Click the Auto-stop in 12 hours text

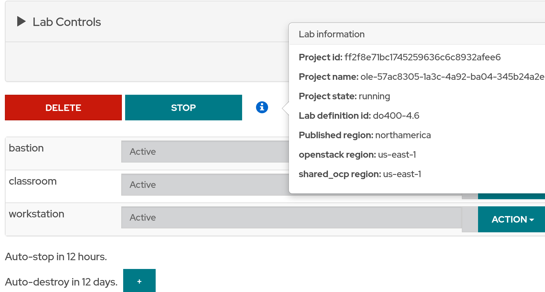56,257
